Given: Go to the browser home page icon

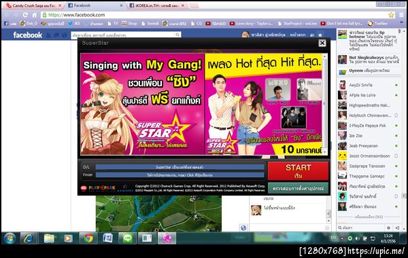Looking at the screenshot, I should tap(35, 15).
